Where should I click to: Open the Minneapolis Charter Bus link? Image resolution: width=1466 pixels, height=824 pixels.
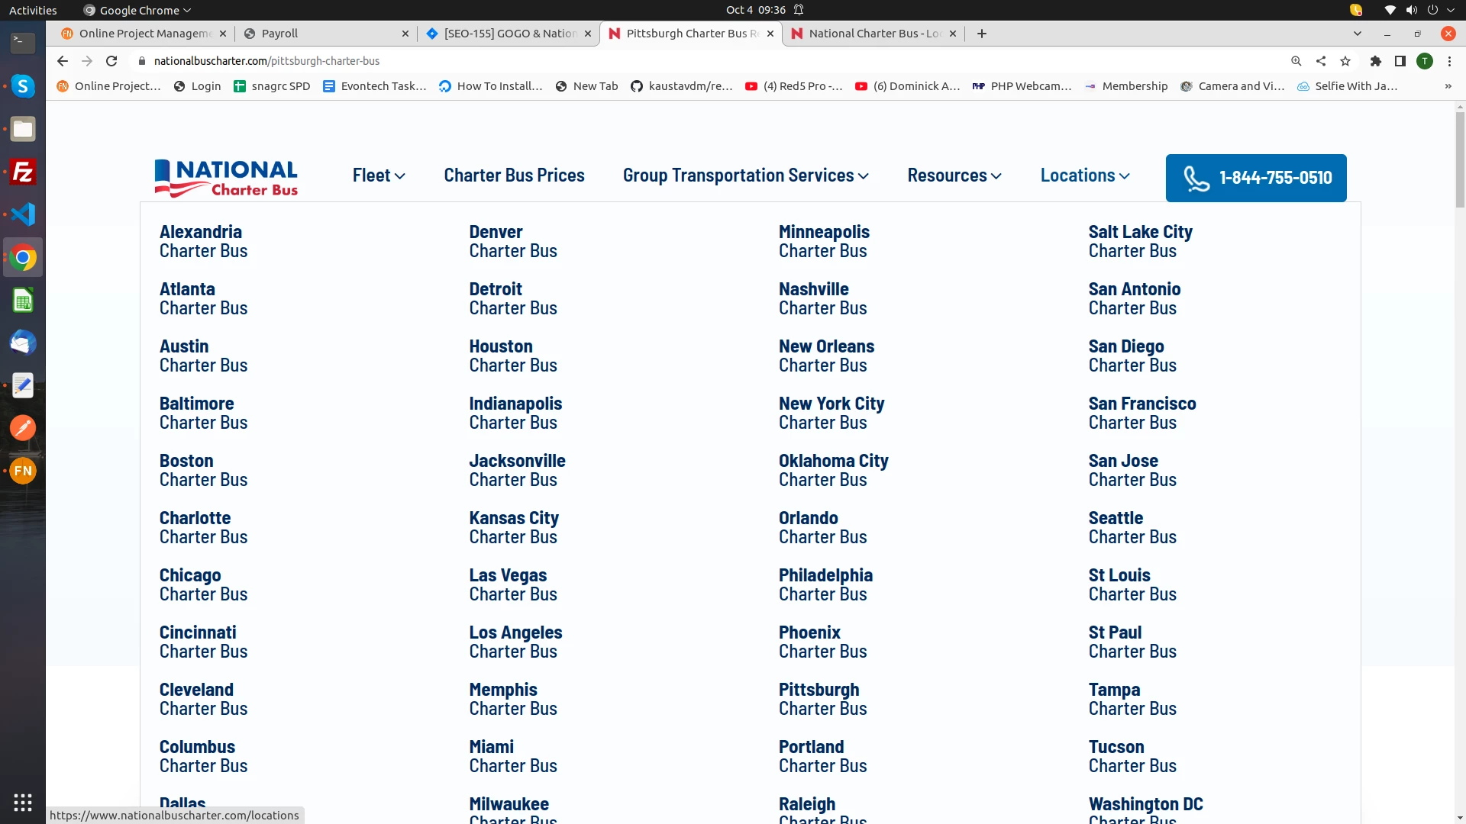tap(824, 241)
